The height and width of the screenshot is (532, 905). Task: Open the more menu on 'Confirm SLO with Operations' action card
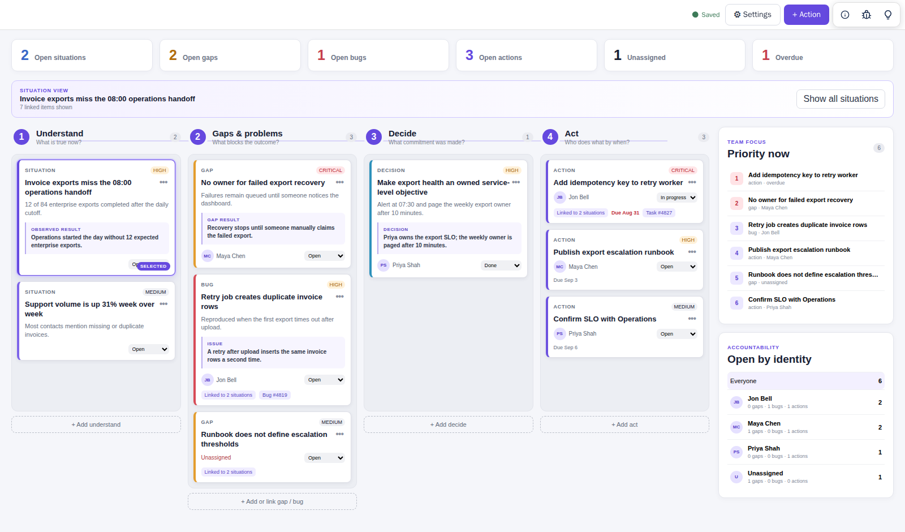tap(692, 319)
